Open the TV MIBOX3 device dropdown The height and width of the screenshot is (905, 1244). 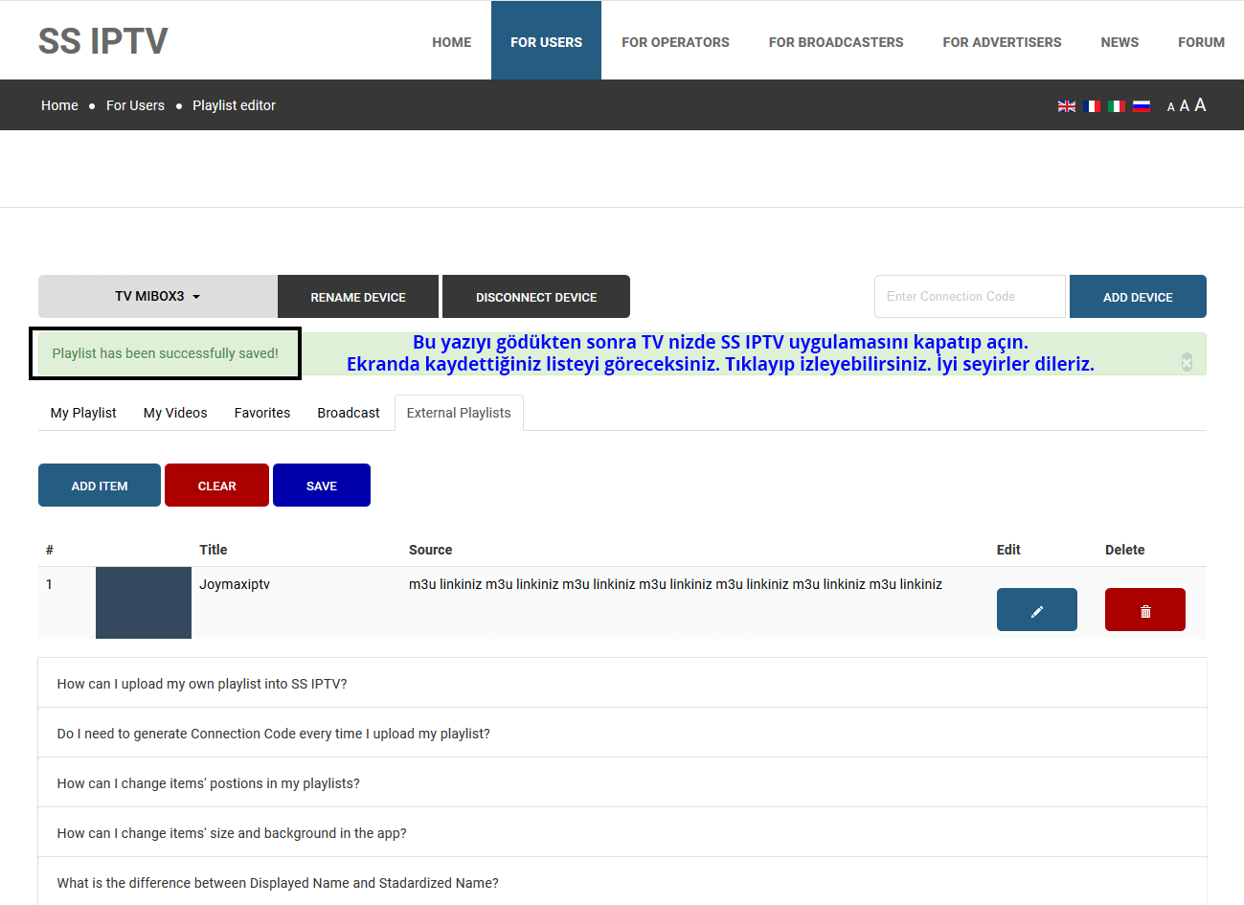(158, 297)
